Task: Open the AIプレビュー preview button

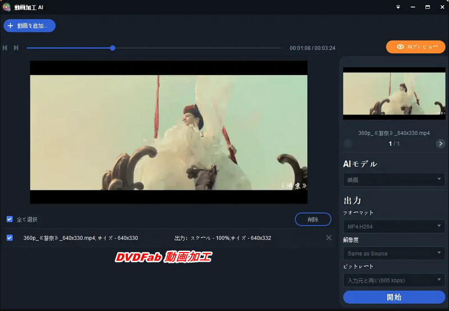Action: pyautogui.click(x=415, y=47)
